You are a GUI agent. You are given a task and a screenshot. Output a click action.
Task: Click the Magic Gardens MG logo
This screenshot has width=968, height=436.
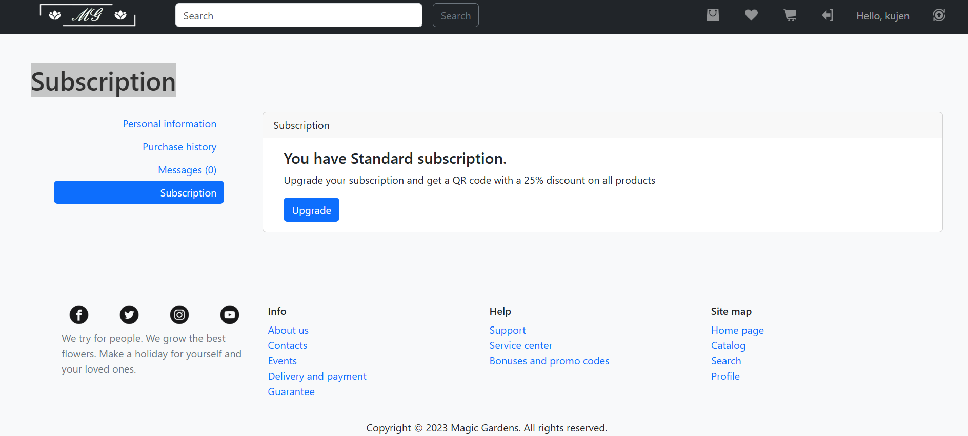point(88,15)
